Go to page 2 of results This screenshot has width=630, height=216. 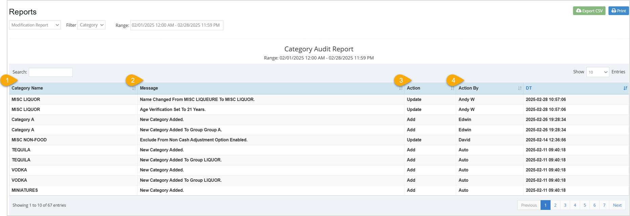(x=555, y=205)
